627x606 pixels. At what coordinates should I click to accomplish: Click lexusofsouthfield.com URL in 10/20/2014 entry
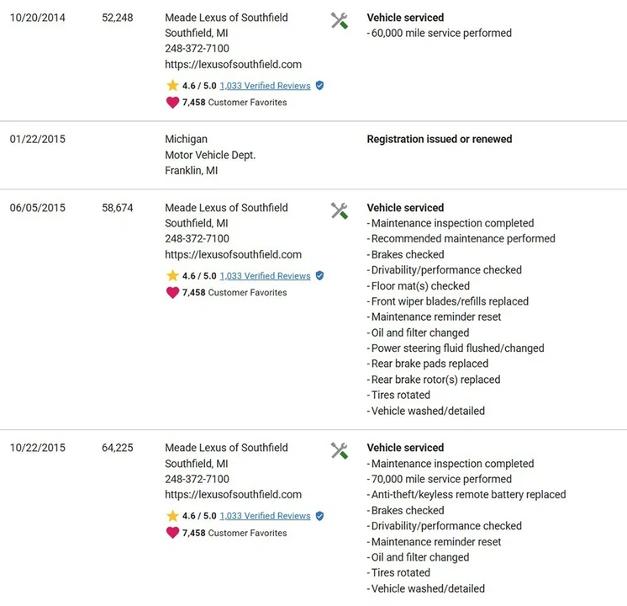233,65
